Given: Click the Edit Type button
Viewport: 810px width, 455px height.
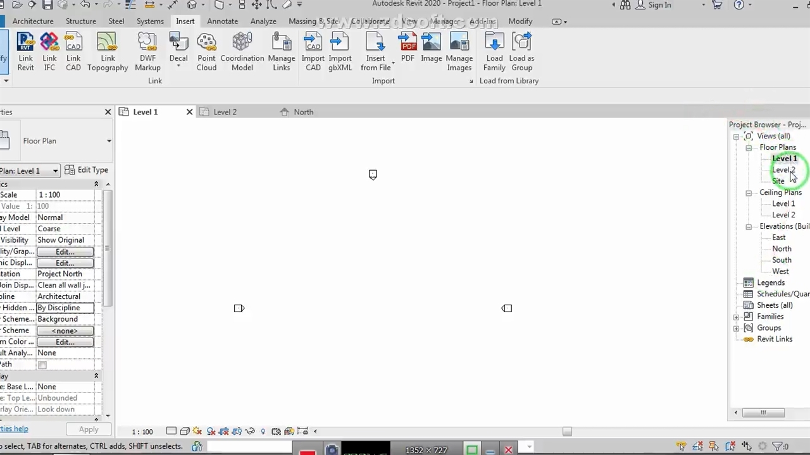Looking at the screenshot, I should coord(87,170).
